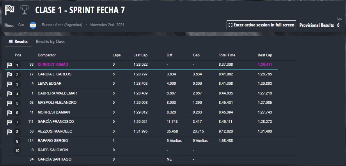The image size is (346, 166).
Task: Click the finish flag icon for position 1
Action: click(9, 65)
